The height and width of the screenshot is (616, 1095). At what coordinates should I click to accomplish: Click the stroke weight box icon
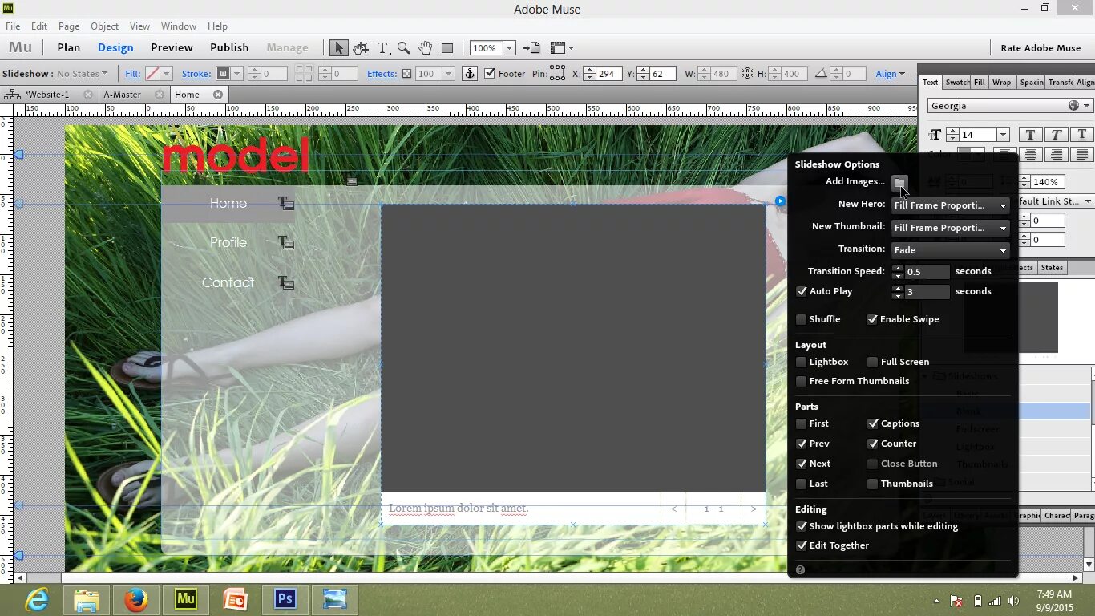pyautogui.click(x=224, y=74)
